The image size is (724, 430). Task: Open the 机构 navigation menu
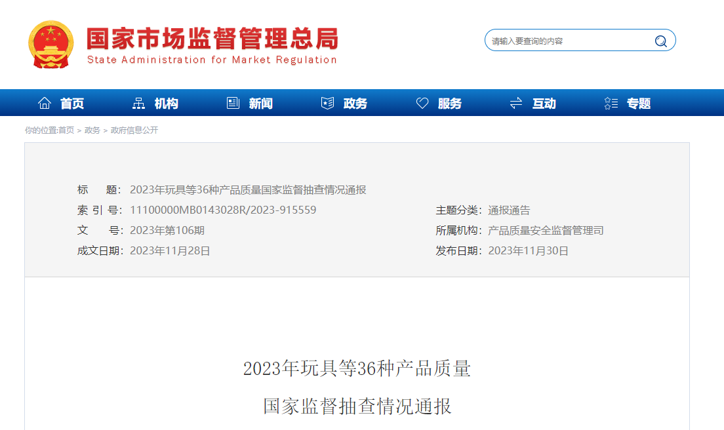coord(165,103)
